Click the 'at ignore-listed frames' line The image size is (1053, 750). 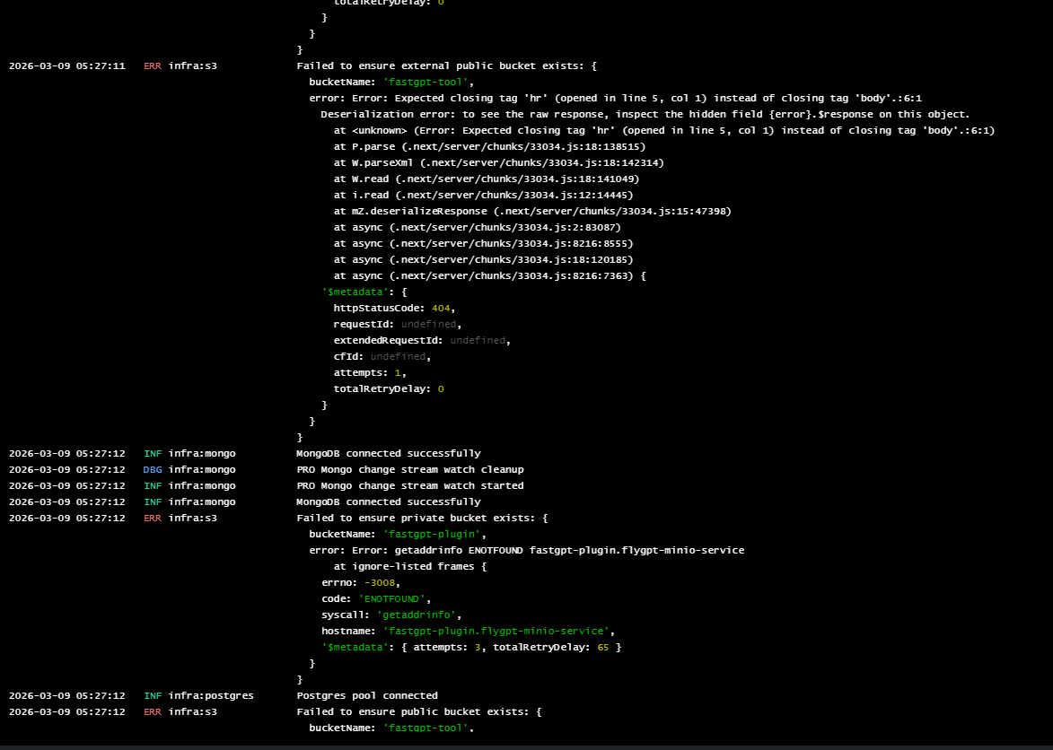(409, 566)
